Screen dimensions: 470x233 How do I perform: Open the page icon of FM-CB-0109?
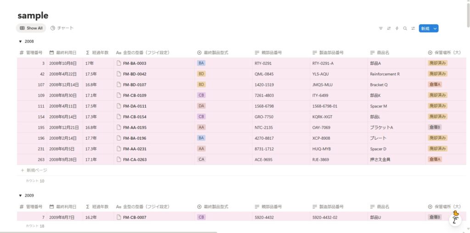tap(119, 95)
